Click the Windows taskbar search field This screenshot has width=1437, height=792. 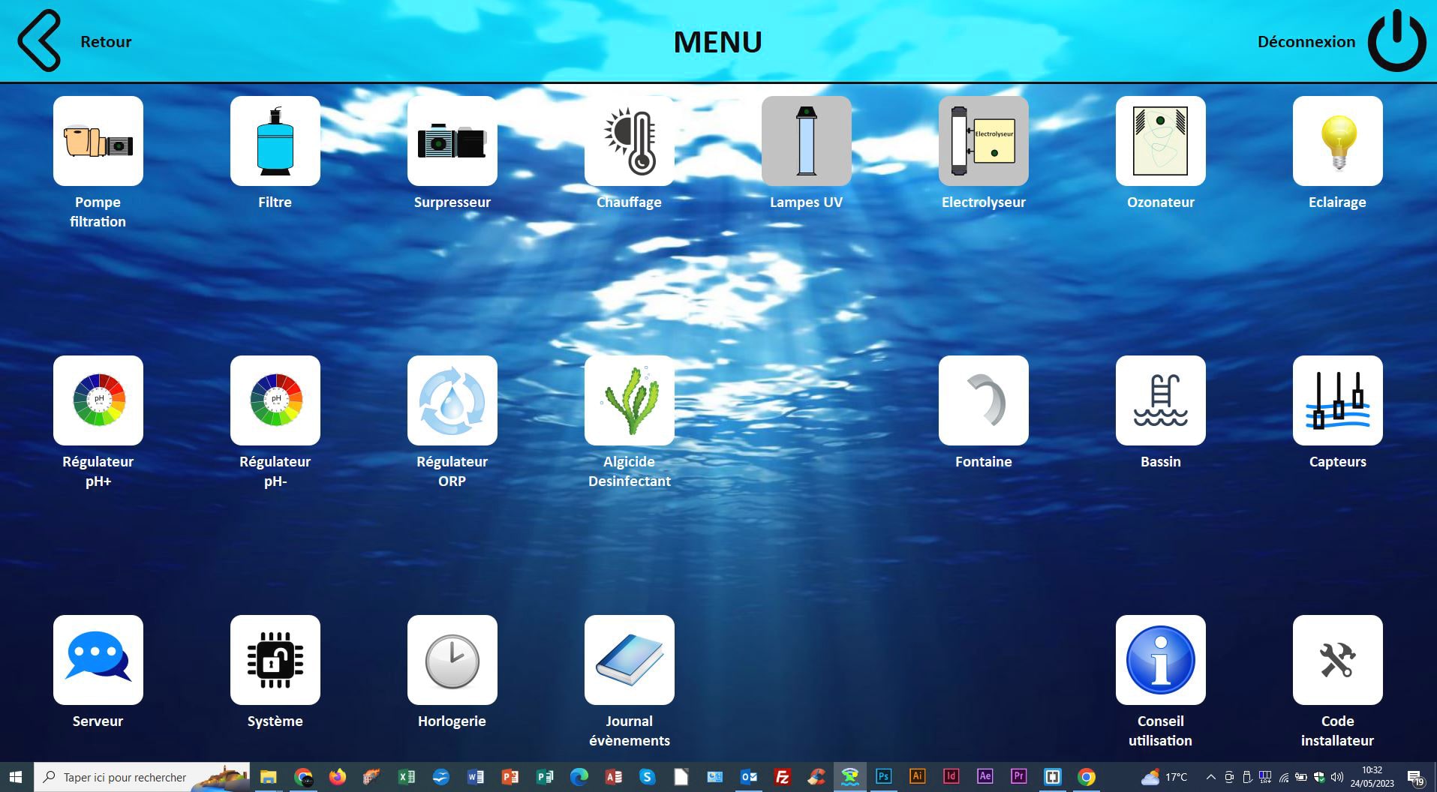tap(125, 778)
